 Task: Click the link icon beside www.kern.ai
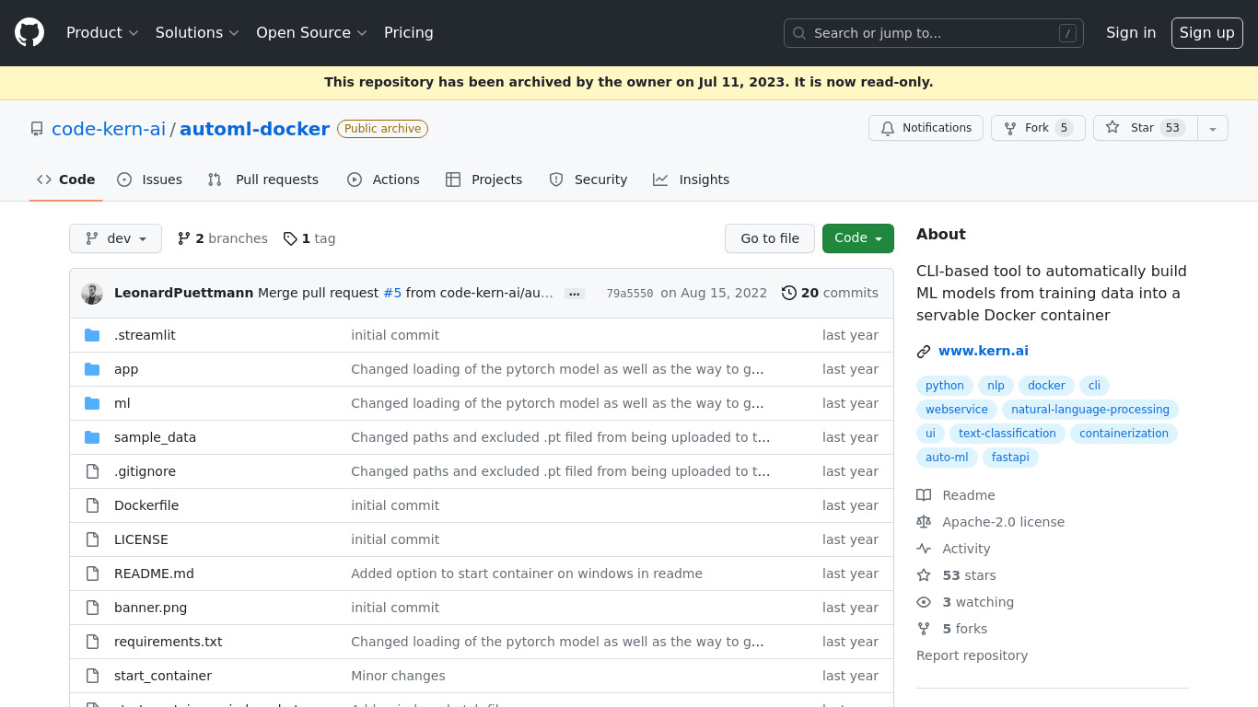click(x=924, y=351)
